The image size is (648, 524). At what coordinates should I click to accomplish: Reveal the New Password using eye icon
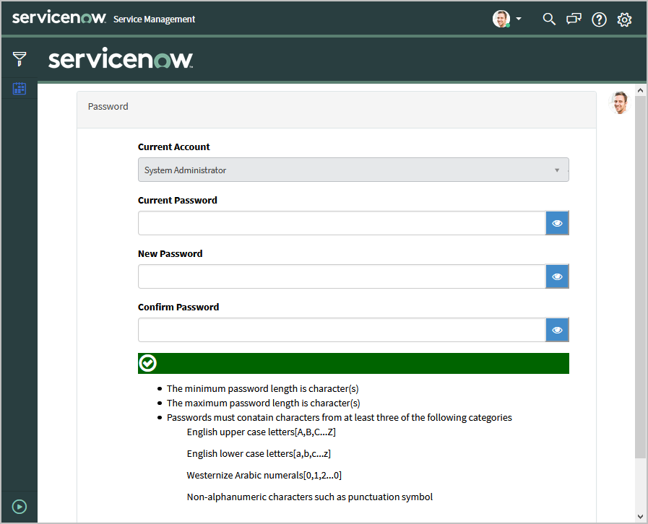(x=557, y=276)
